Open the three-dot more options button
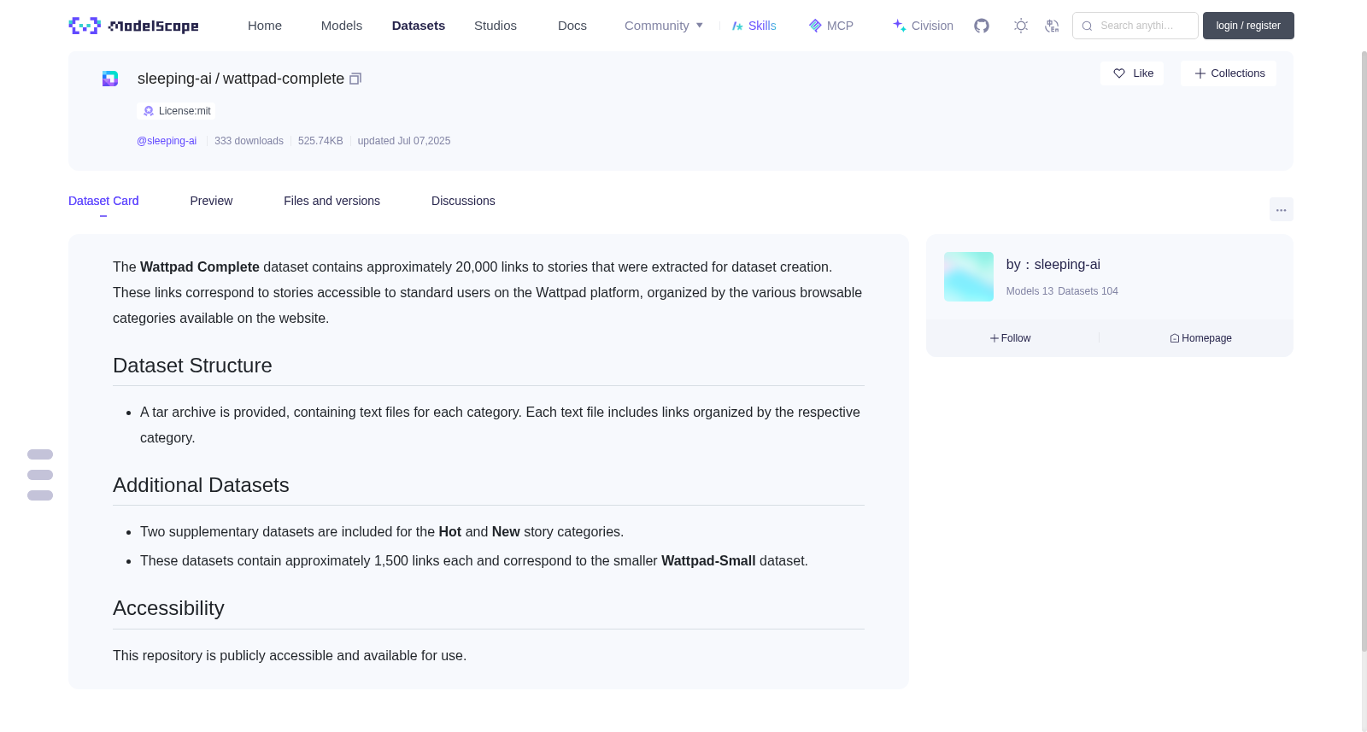The width and height of the screenshot is (1367, 732). (1281, 209)
